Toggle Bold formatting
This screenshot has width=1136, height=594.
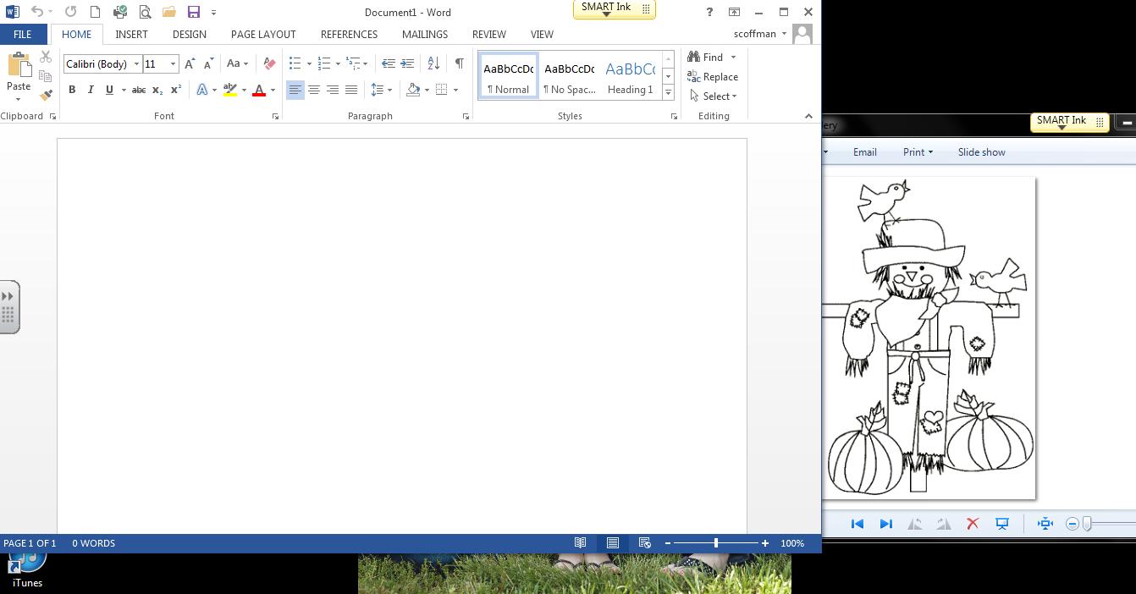(72, 90)
